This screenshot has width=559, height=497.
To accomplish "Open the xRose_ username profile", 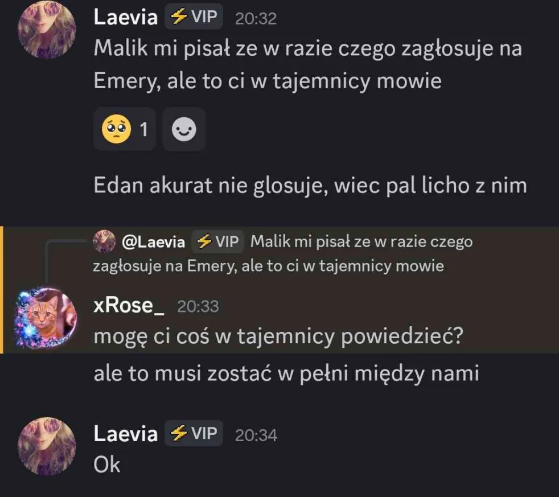I will tap(129, 306).
